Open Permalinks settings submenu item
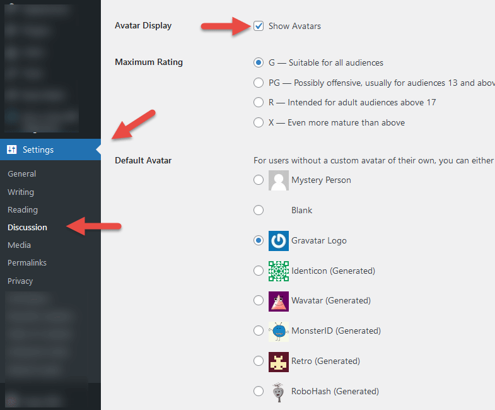The width and height of the screenshot is (495, 410). (27, 263)
